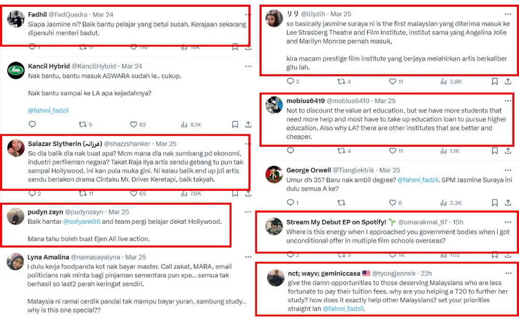Open more options on Lyna Amalina's tweet
The image size is (519, 323).
tap(248, 257)
